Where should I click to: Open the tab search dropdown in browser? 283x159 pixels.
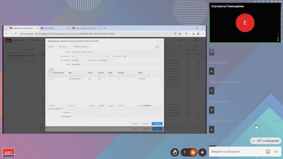tap(6, 28)
